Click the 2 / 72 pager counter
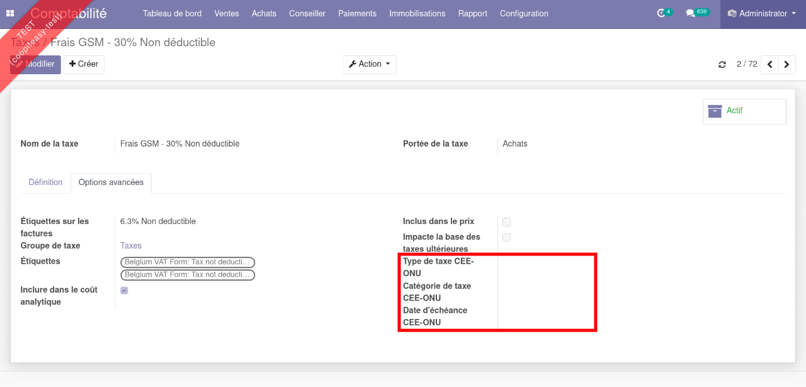Image resolution: width=806 pixels, height=387 pixels. tap(747, 64)
